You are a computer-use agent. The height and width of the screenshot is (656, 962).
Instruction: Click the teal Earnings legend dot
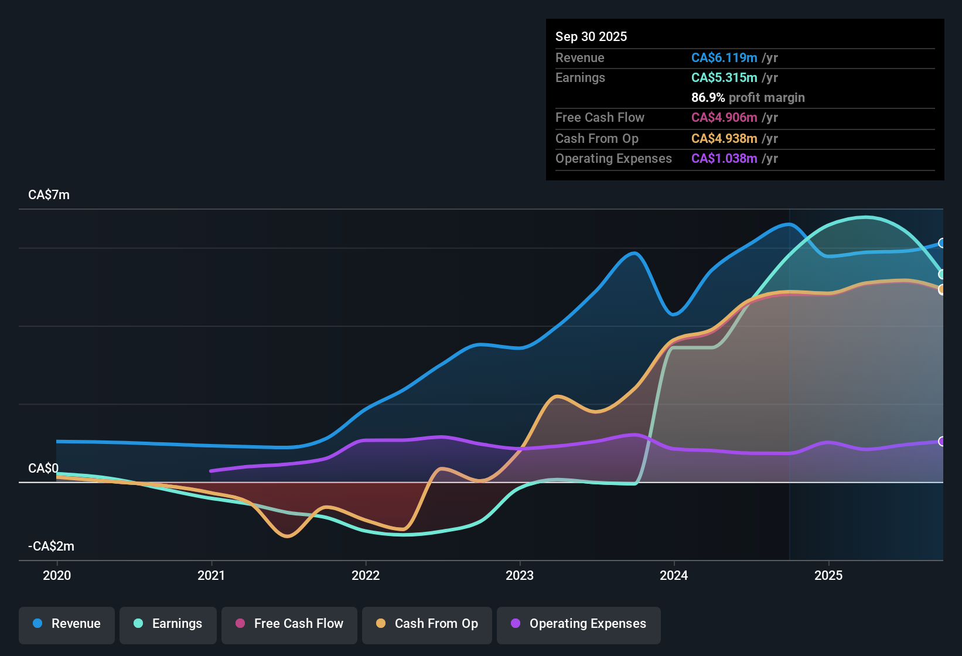point(139,624)
